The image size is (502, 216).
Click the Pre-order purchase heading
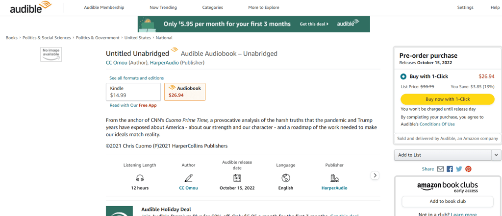point(428,55)
